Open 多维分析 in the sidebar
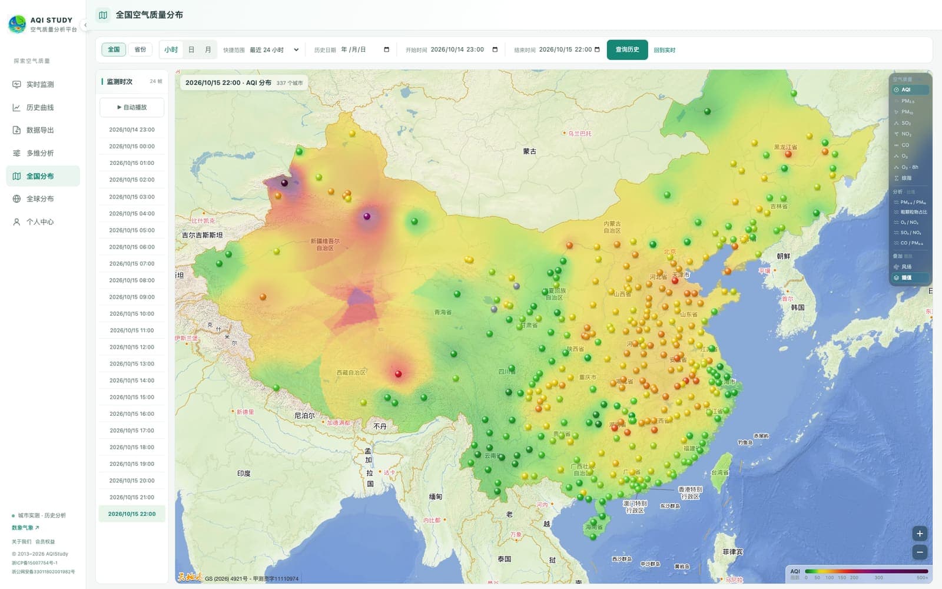Screen dimensions: 942x589 (x=43, y=153)
